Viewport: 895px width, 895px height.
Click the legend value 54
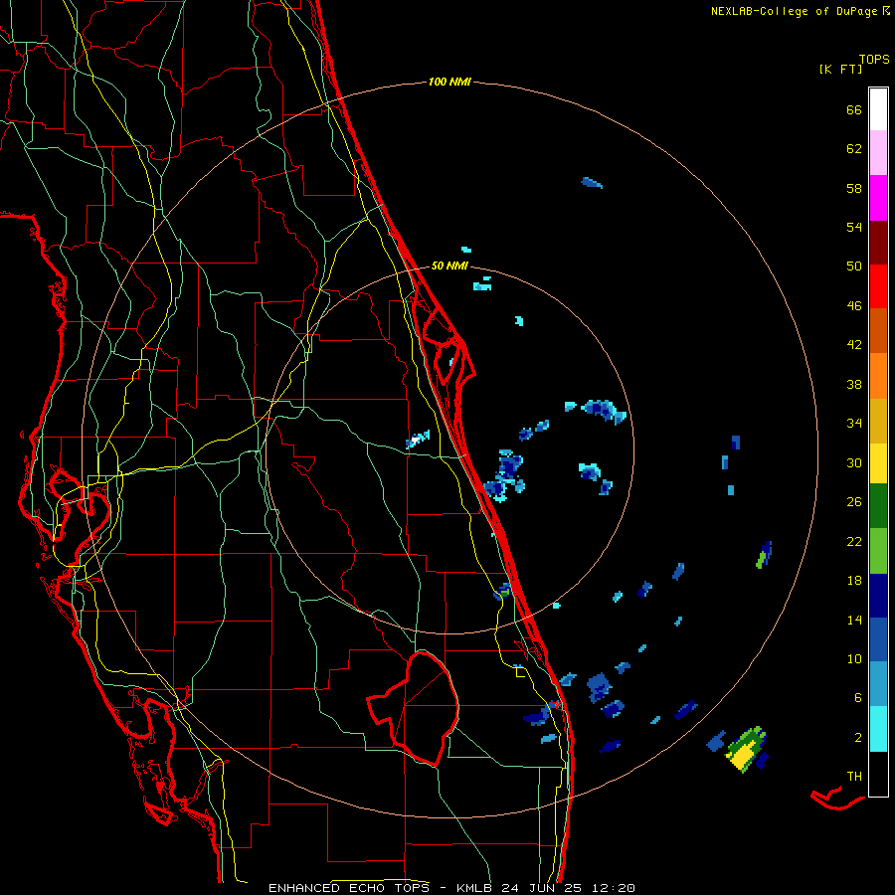(854, 227)
